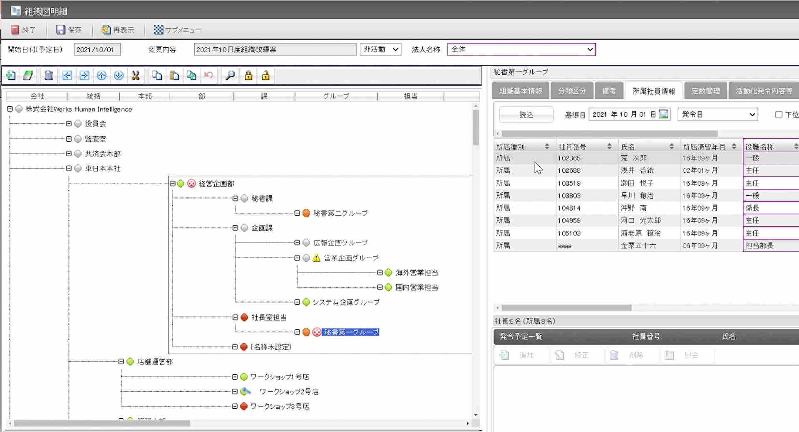Switch to the 分類区分 tab
The image size is (799, 432).
pyautogui.click(x=572, y=91)
